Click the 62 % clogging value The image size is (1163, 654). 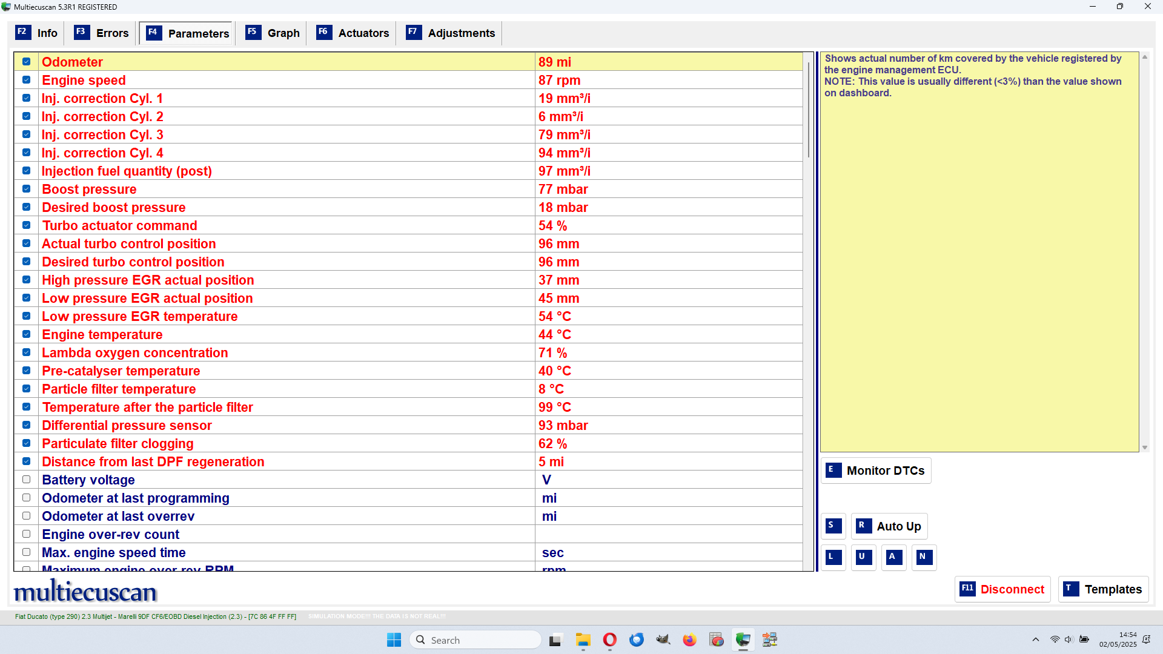(x=552, y=443)
